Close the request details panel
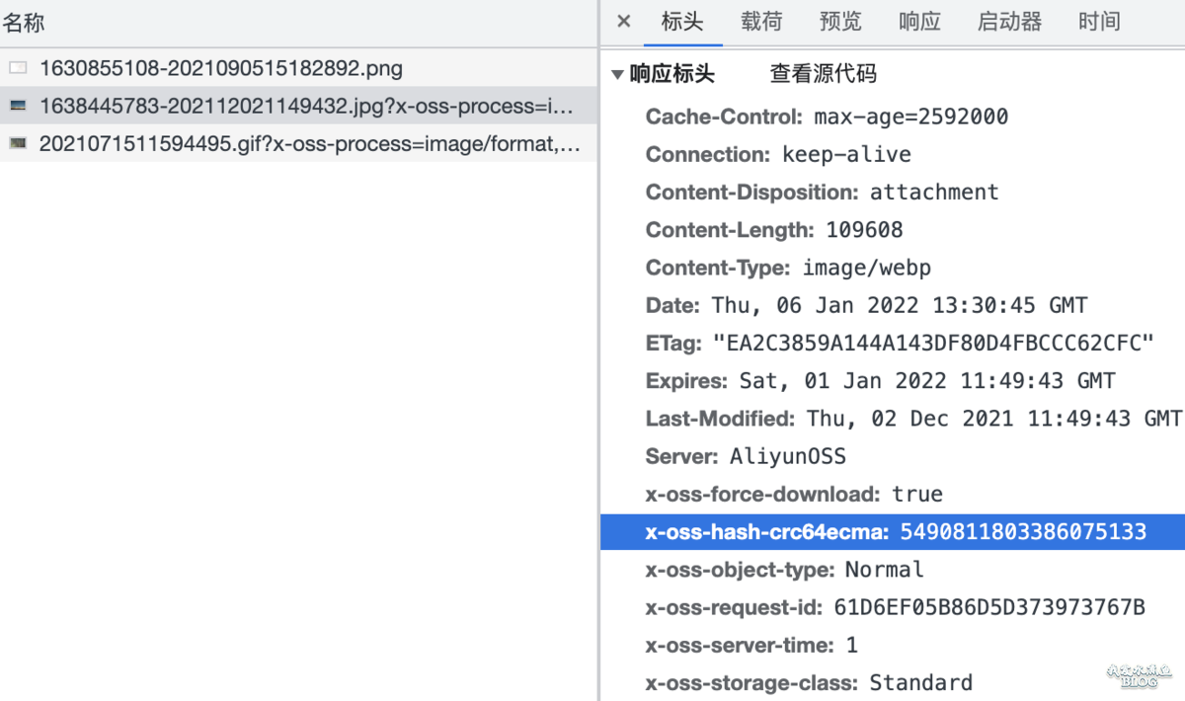The height and width of the screenshot is (701, 1185). point(623,22)
